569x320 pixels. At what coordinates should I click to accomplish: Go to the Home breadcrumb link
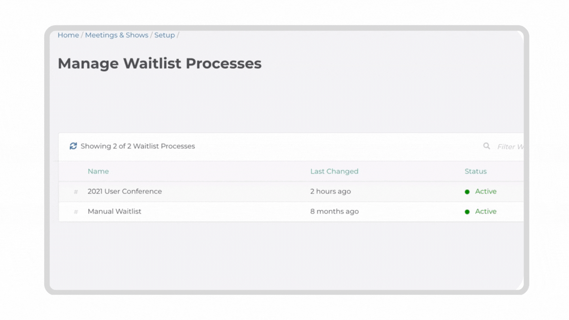[68, 35]
